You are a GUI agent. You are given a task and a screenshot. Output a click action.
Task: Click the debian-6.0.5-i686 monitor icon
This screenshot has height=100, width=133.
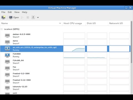7,36
